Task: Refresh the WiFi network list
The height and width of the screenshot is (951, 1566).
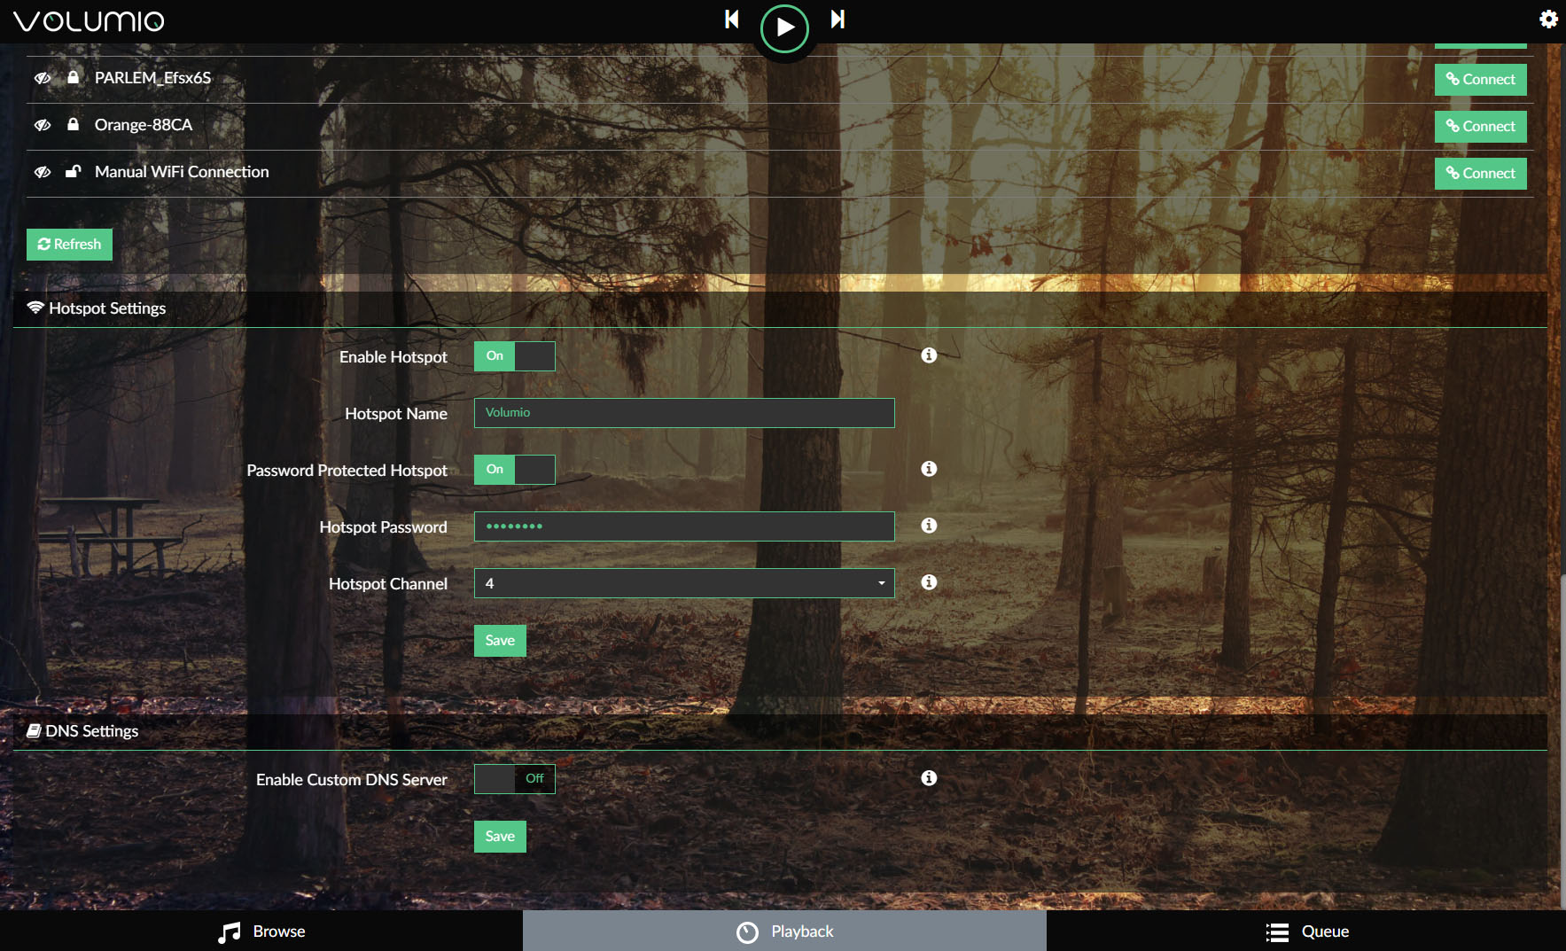Action: click(69, 245)
